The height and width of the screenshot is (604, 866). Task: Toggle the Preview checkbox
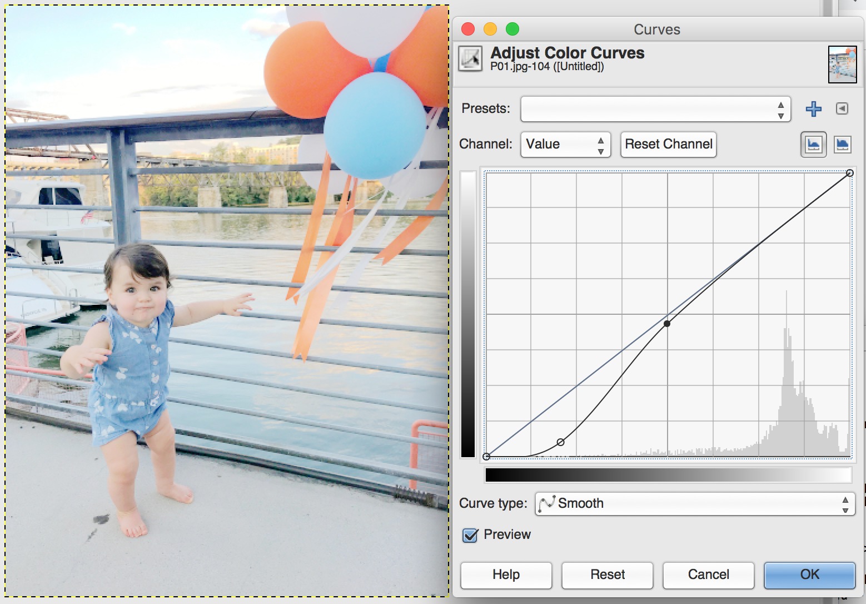pyautogui.click(x=470, y=535)
